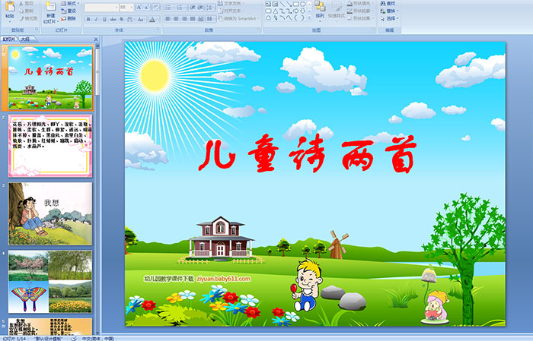Image resolution: width=533 pixels, height=341 pixels.
Task: Toggle Align Text Right
Action: (184, 19)
